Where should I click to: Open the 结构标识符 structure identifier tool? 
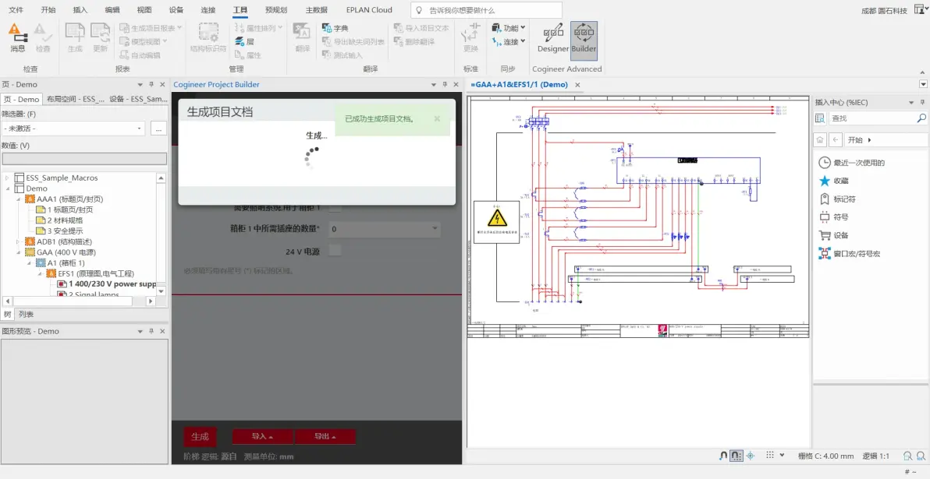(x=208, y=37)
